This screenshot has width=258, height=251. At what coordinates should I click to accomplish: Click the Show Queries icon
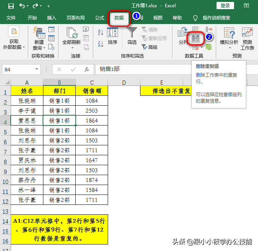point(51,29)
